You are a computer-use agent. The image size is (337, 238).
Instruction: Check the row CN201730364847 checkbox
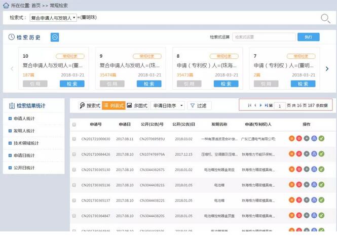(74, 216)
